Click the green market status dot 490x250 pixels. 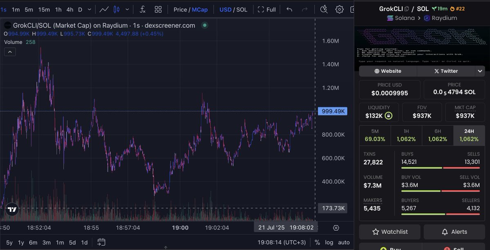point(205,25)
